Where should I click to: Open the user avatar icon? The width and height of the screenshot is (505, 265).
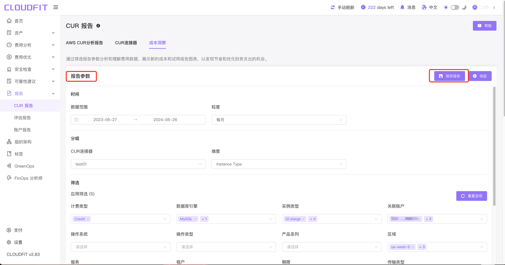point(475,7)
